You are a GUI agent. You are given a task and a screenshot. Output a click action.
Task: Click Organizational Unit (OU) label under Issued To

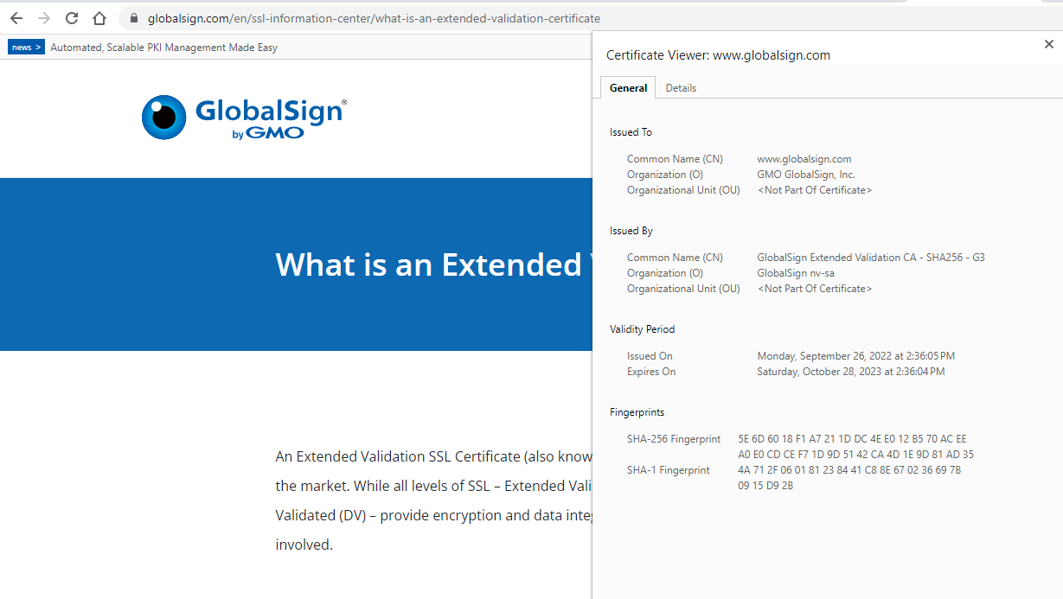683,190
